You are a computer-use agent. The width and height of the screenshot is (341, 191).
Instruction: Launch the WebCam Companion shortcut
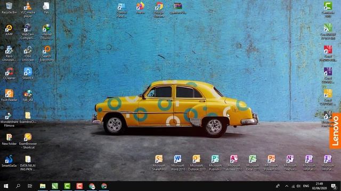pos(28,32)
